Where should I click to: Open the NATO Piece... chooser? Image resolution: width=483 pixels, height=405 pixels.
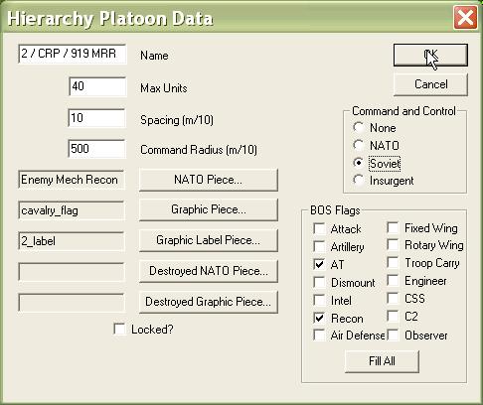point(209,180)
